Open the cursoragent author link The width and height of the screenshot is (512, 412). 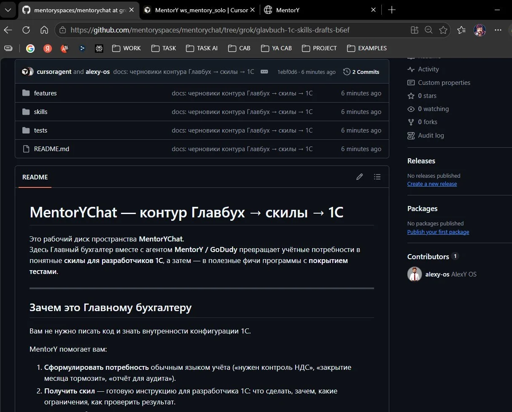click(54, 72)
